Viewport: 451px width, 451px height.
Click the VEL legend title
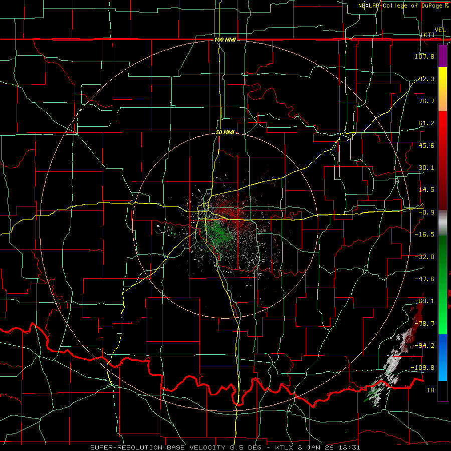pyautogui.click(x=440, y=30)
